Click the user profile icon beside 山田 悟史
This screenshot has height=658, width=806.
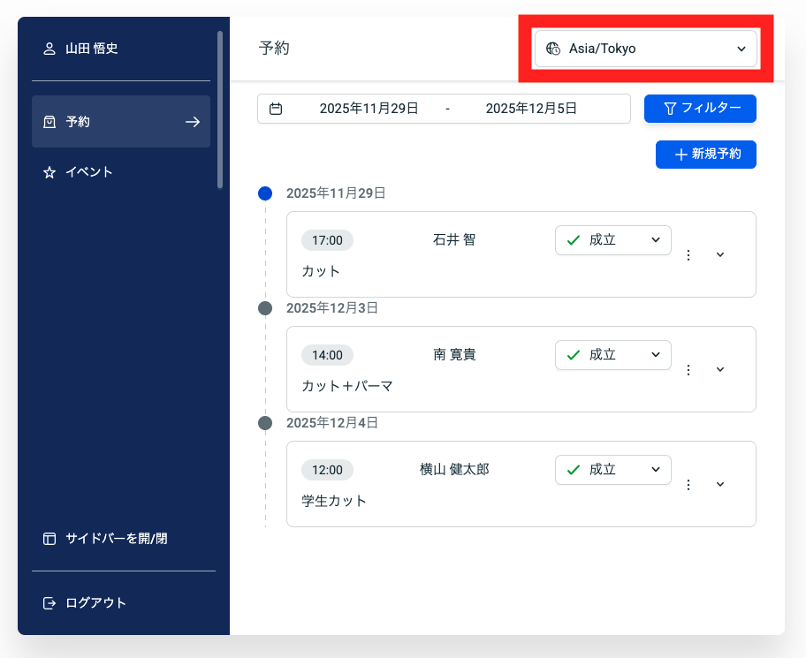[x=49, y=49]
